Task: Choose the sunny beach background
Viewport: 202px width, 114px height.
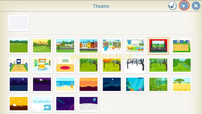Action: 65,84
